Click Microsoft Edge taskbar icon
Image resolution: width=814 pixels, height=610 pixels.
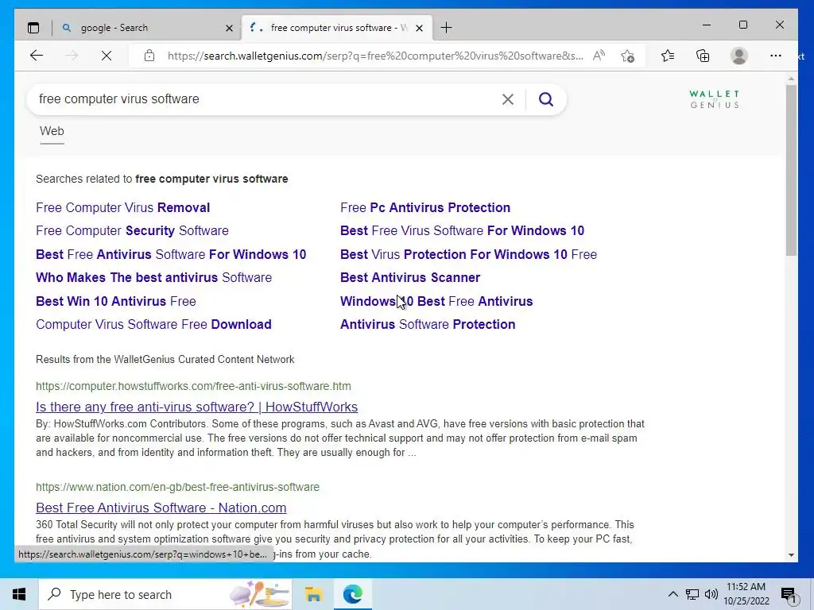[352, 594]
